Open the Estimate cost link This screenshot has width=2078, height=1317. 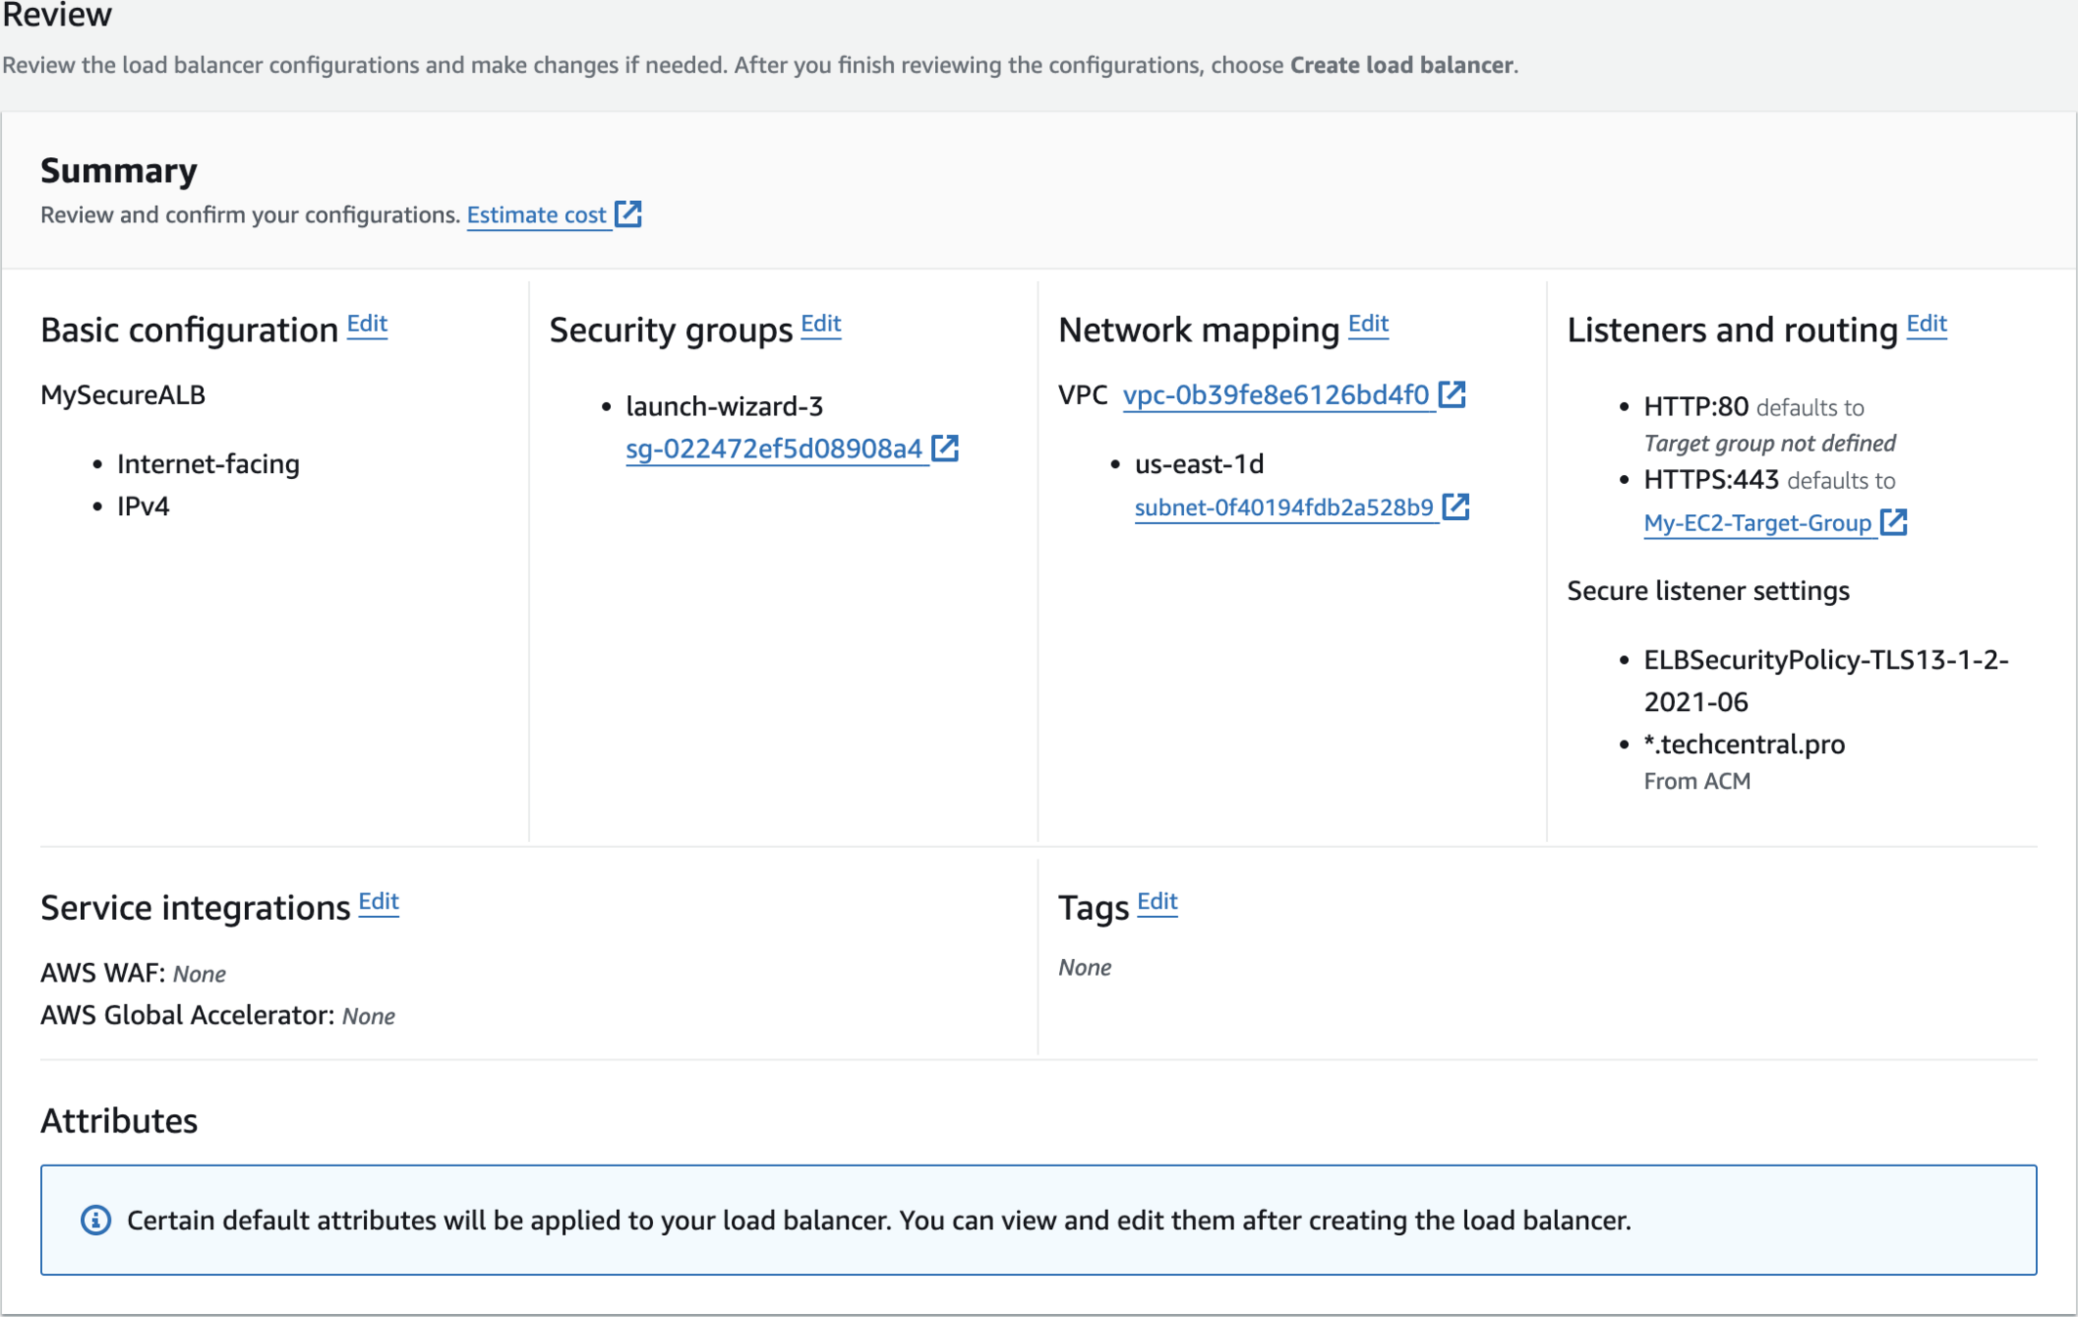(x=536, y=215)
